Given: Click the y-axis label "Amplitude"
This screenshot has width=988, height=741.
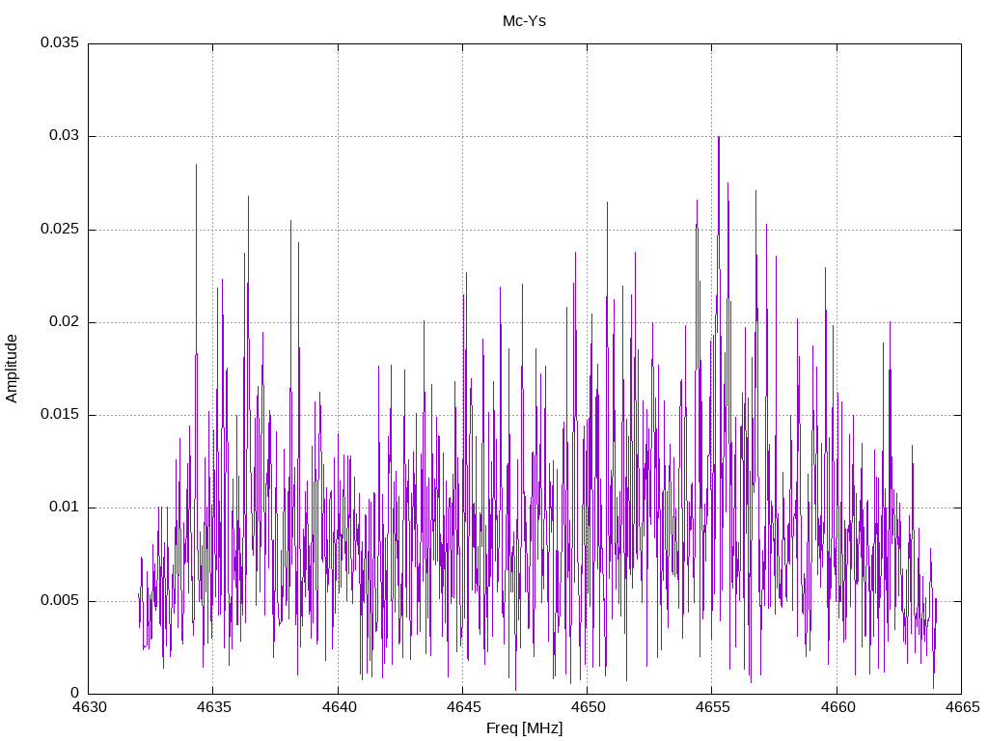Looking at the screenshot, I should pyautogui.click(x=12, y=369).
